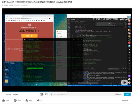Screen dimensions: 134x104
Task: Click the coin icon to donate
Action: pyautogui.click(x=15, y=100)
